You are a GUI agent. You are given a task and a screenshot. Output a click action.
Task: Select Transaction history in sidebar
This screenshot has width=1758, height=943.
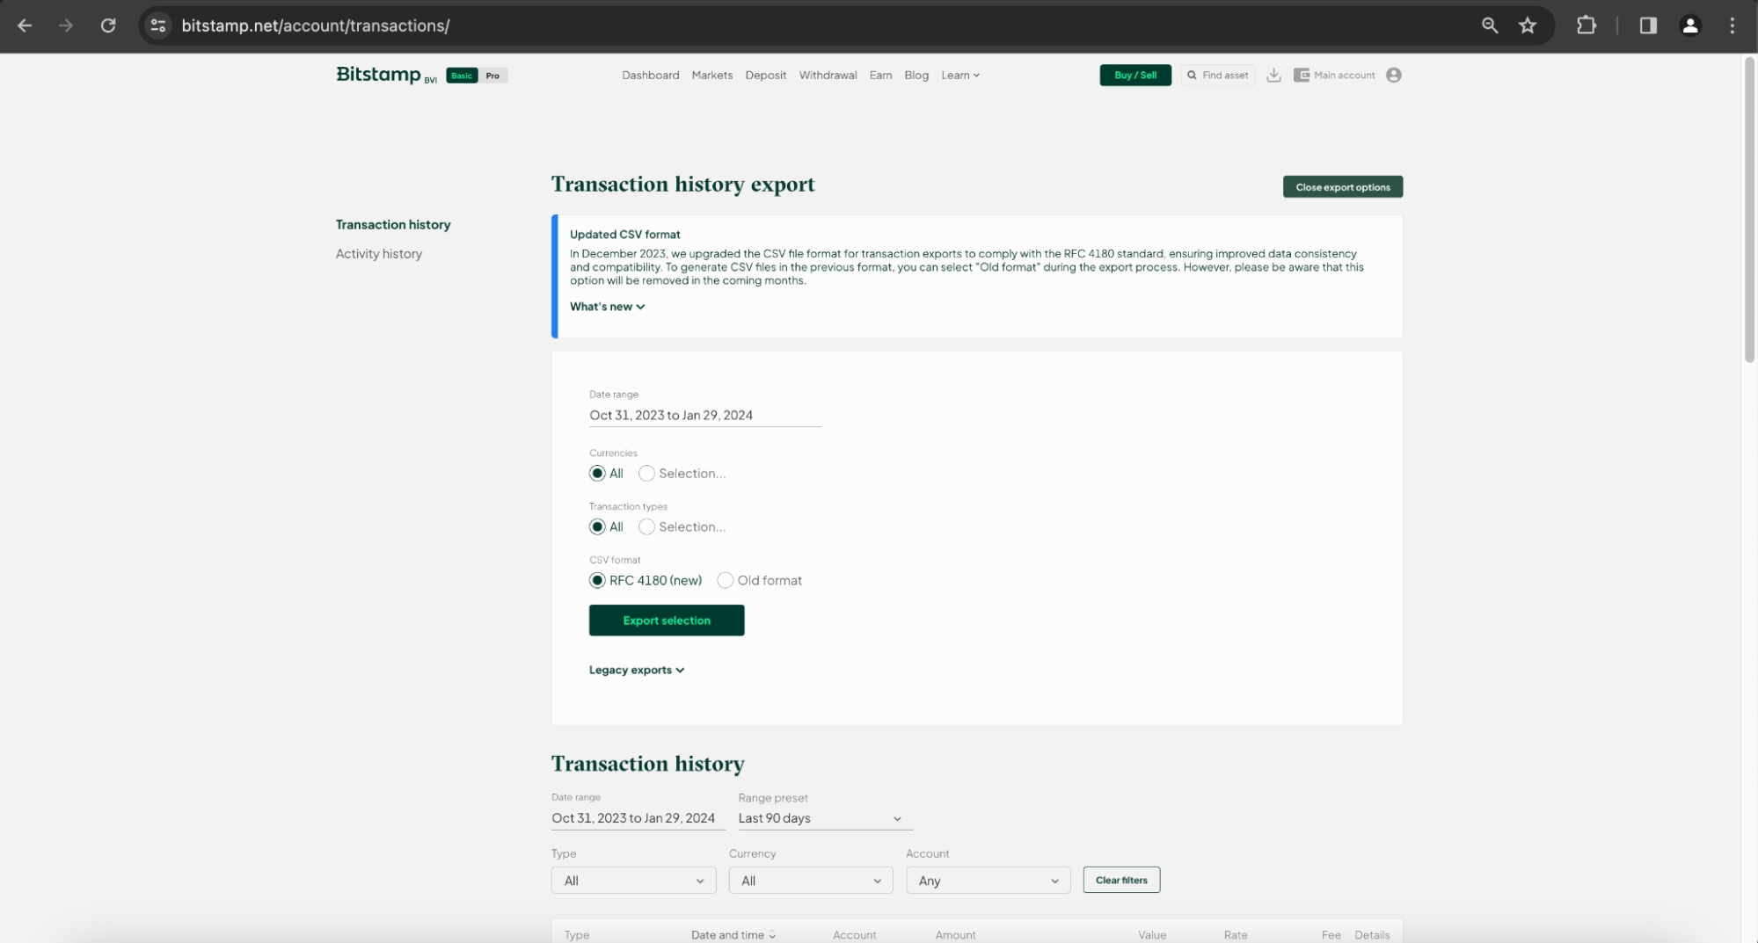coord(393,225)
